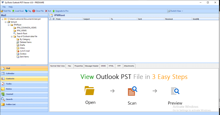Click the Upgrade to Pro arrow icon
Screen dimensions: 220x115
[54, 11]
